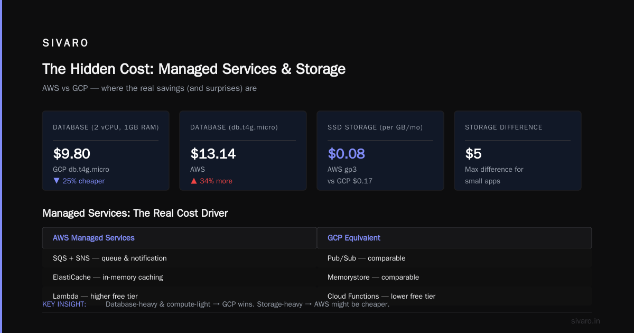634x333 pixels.
Task: Click the "25% cheaper" indicator
Action: 79,181
